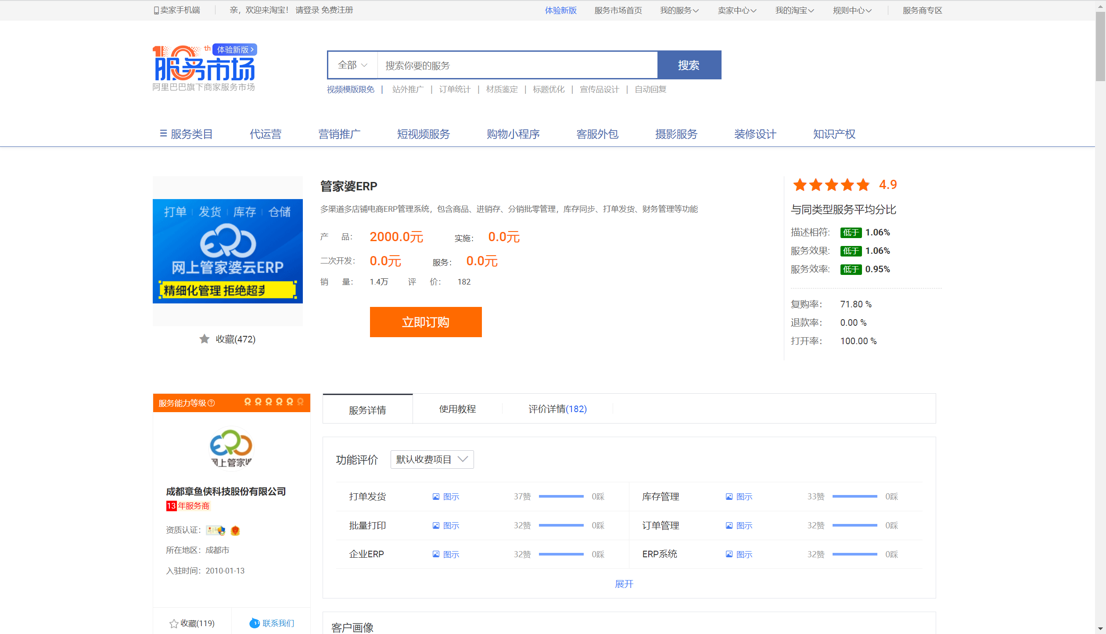Open the 客服外包 navigation item
The width and height of the screenshot is (1106, 634).
point(597,134)
